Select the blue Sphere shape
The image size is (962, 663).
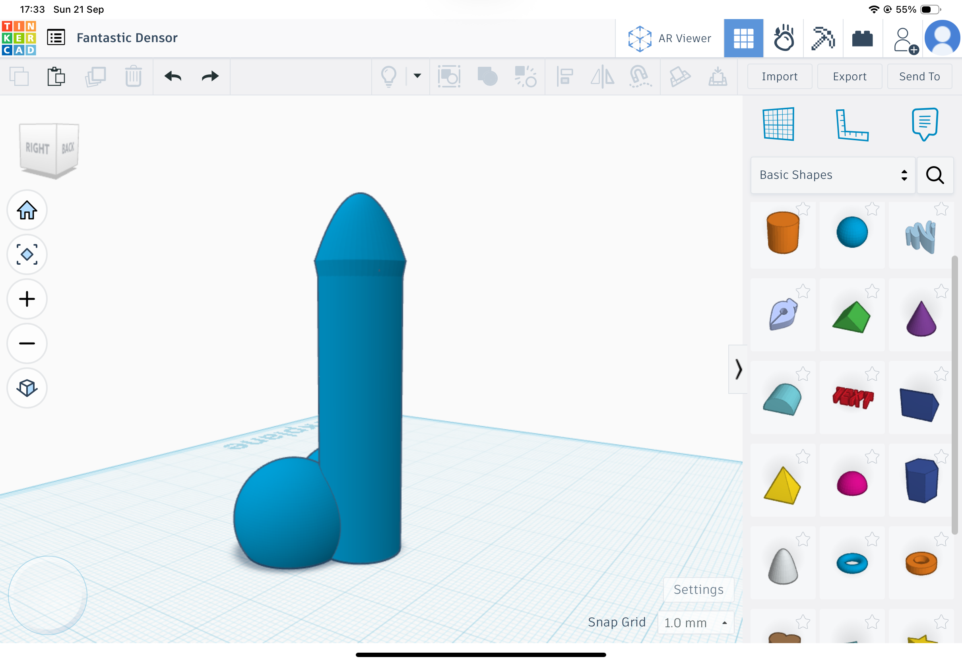click(x=852, y=232)
